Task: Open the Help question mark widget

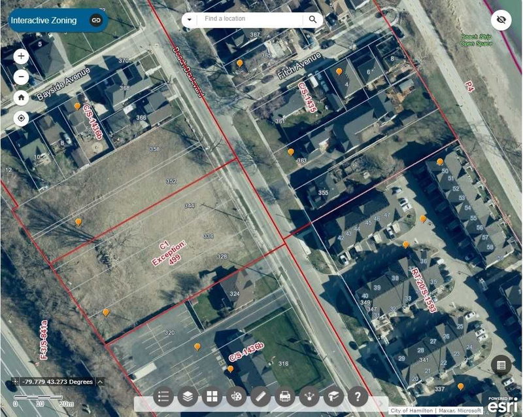Action: coord(357,396)
